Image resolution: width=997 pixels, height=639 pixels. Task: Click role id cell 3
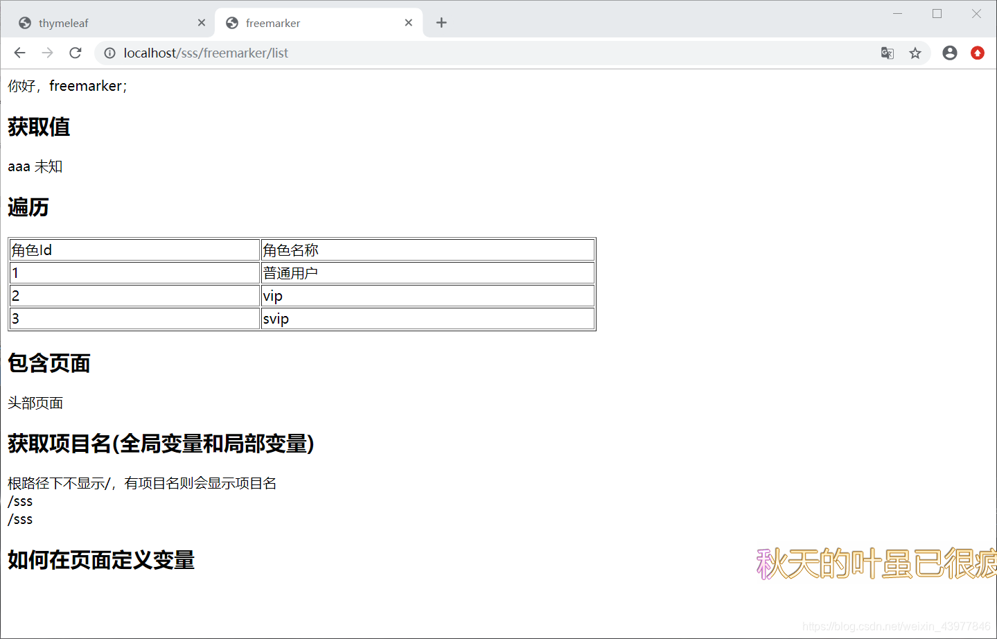pyautogui.click(x=135, y=319)
